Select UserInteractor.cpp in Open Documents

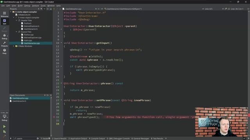(x=30, y=98)
